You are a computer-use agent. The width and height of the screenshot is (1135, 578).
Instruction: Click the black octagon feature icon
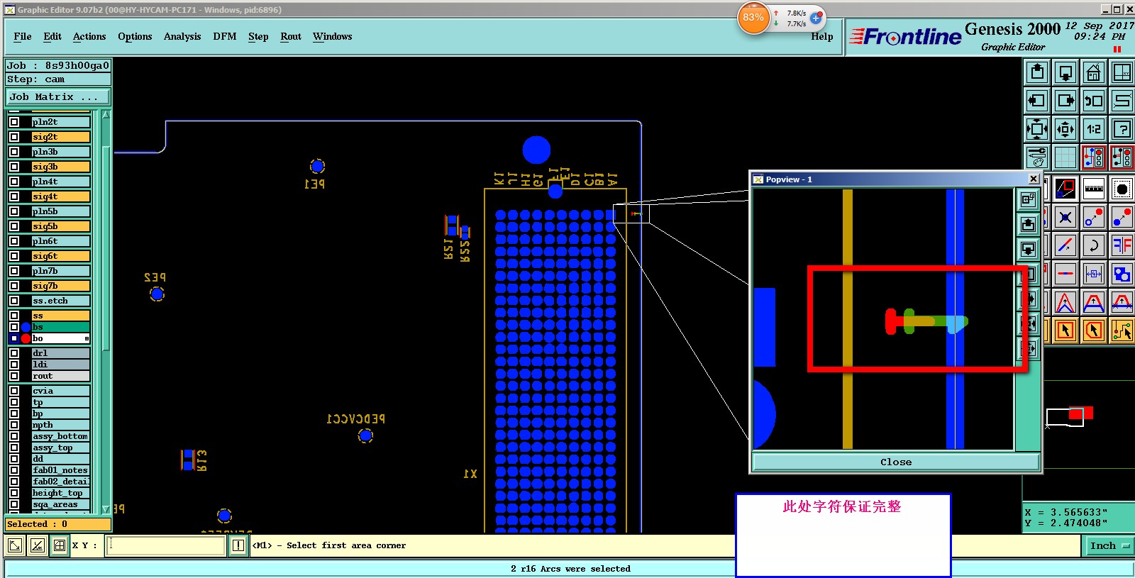pyautogui.click(x=1122, y=189)
